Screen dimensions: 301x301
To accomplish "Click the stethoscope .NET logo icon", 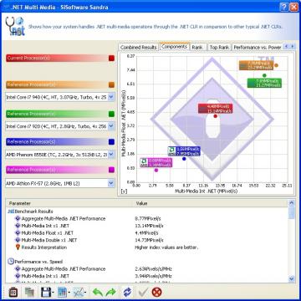I will pos(15,26).
